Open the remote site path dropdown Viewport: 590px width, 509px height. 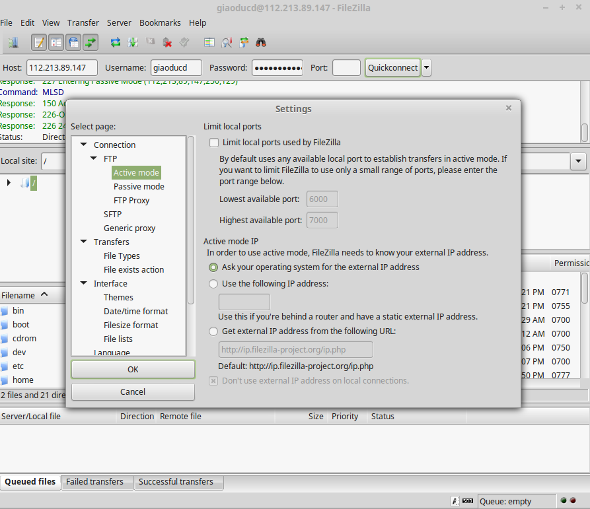[578, 161]
